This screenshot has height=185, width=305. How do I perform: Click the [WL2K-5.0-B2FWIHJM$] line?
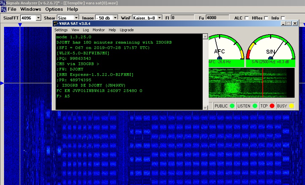pos(83,53)
